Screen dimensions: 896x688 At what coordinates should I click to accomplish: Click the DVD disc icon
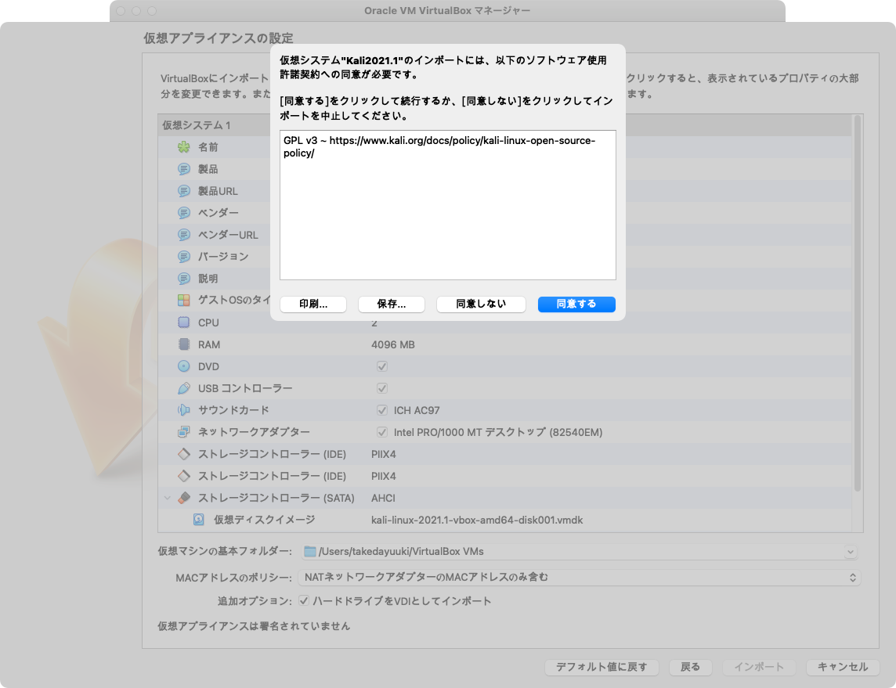pos(183,366)
